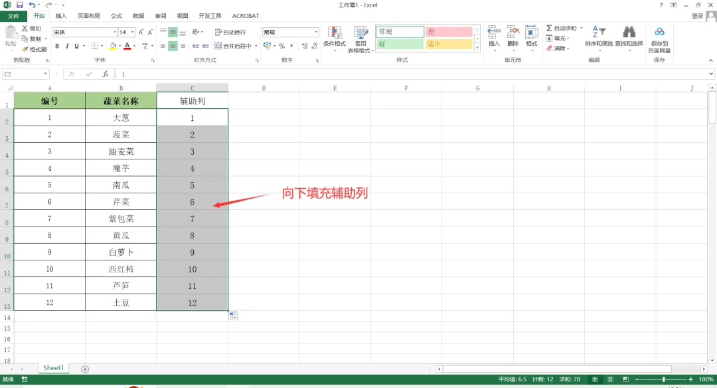Click the Auto Fill Options icon below C13
This screenshot has width=717, height=388.
(233, 316)
